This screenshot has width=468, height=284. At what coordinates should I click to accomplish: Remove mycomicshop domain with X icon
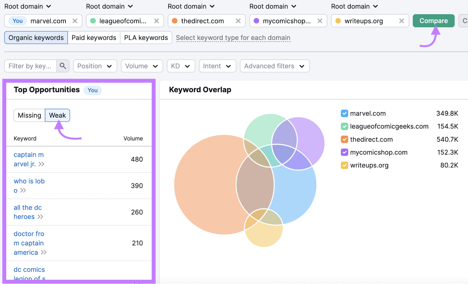coord(320,21)
